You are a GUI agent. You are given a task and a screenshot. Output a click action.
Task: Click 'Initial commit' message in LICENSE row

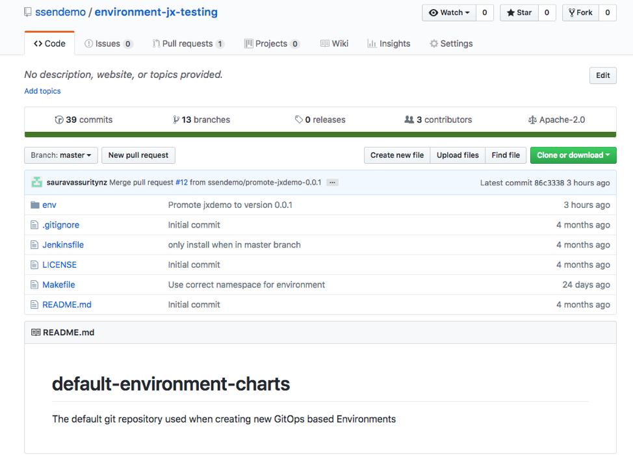pyautogui.click(x=194, y=265)
